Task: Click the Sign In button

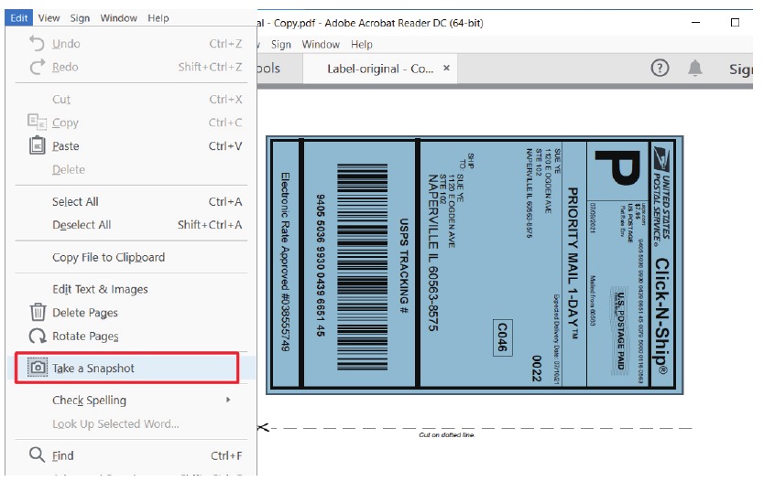Action: click(x=740, y=70)
